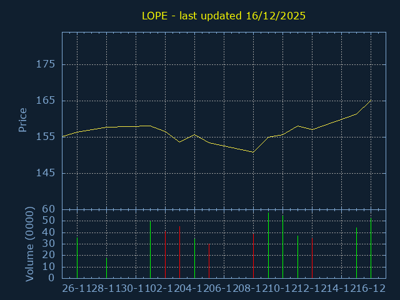Screen dimensions: 400x300
Task: Click the LOPE chart title text
Action: [224, 16]
